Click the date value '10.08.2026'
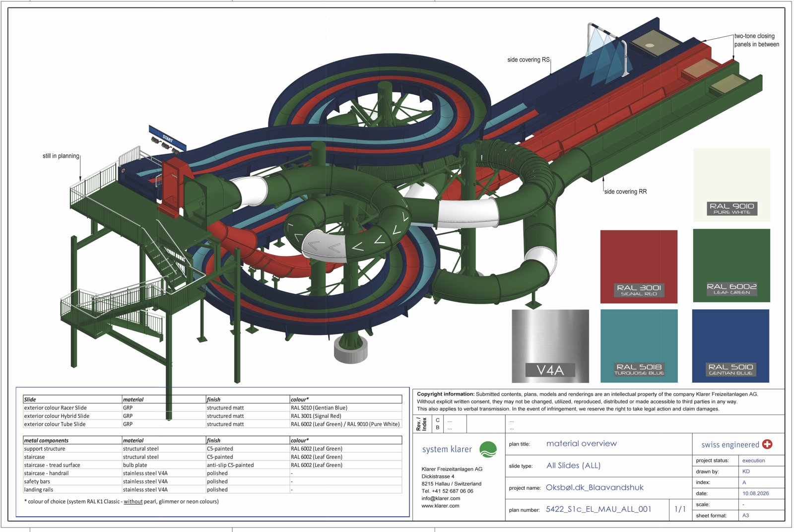 point(755,493)
